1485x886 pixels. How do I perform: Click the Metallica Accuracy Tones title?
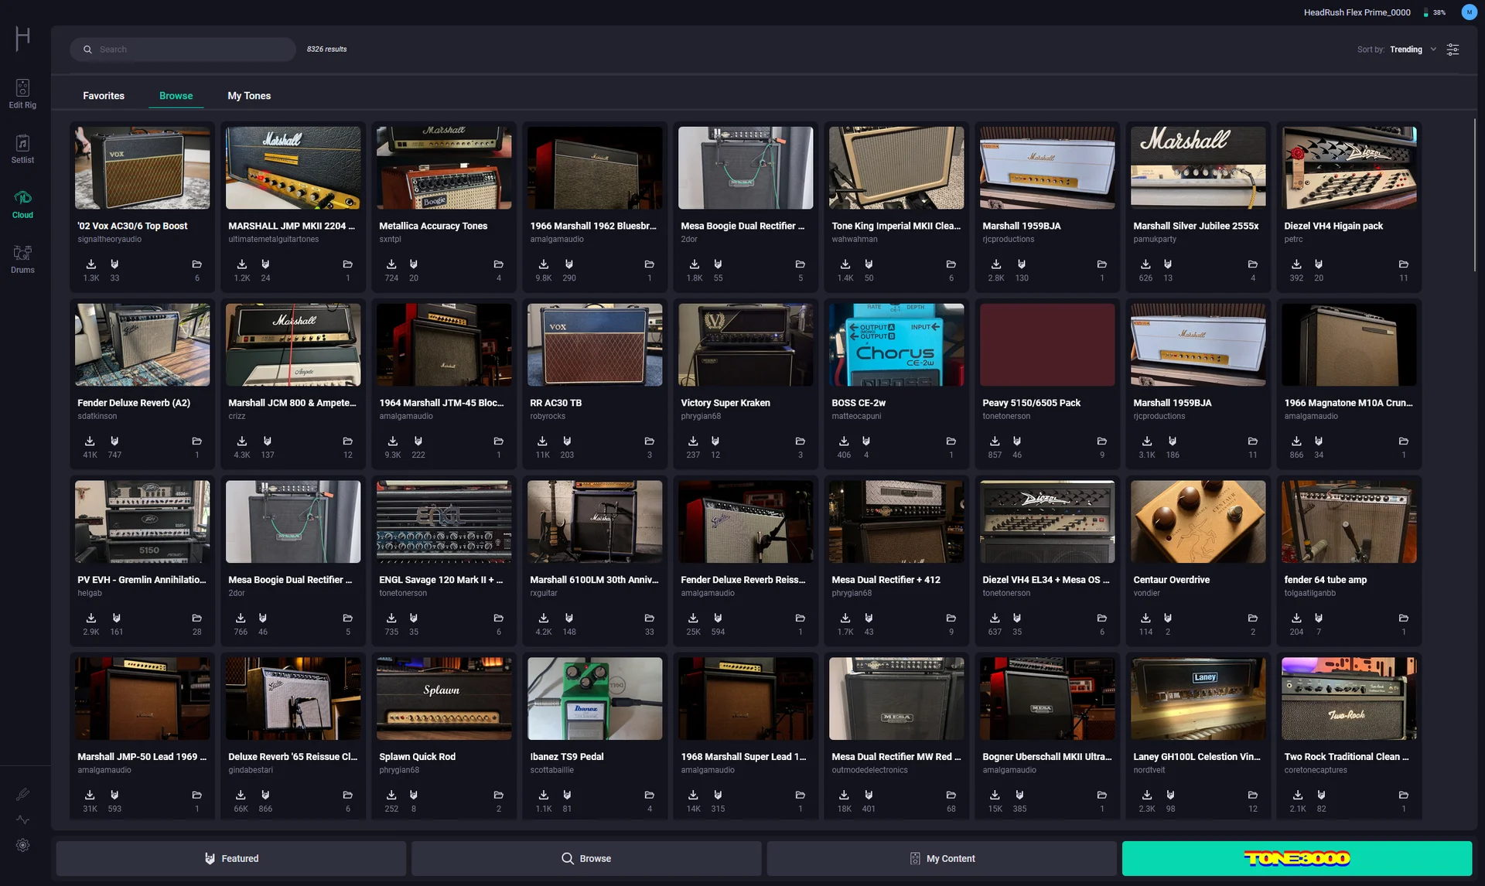(x=433, y=227)
